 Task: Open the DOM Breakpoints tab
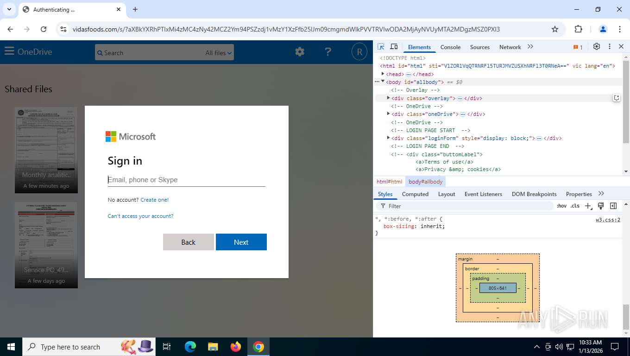click(534, 194)
